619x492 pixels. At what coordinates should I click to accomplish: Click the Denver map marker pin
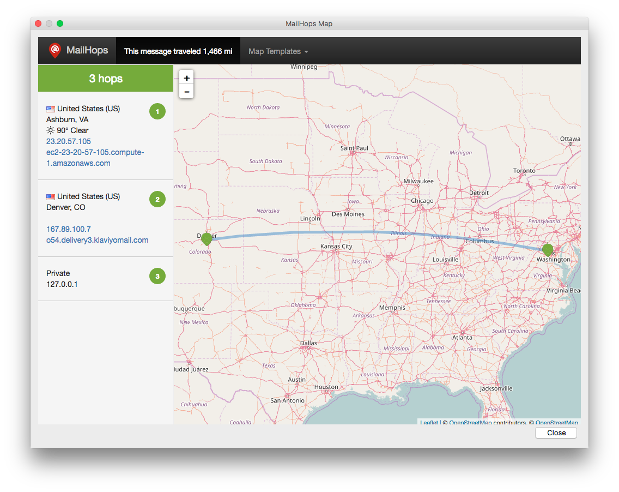207,239
